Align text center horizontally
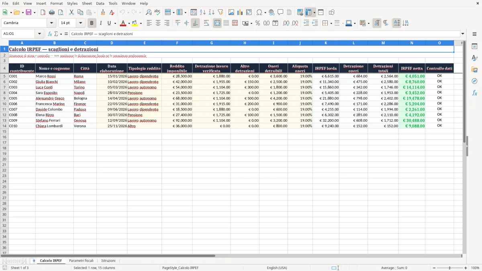The height and width of the screenshot is (271, 482). pyautogui.click(x=158, y=23)
